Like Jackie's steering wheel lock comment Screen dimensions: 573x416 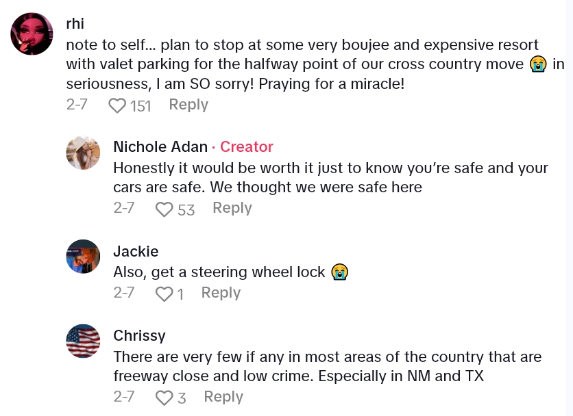click(164, 294)
